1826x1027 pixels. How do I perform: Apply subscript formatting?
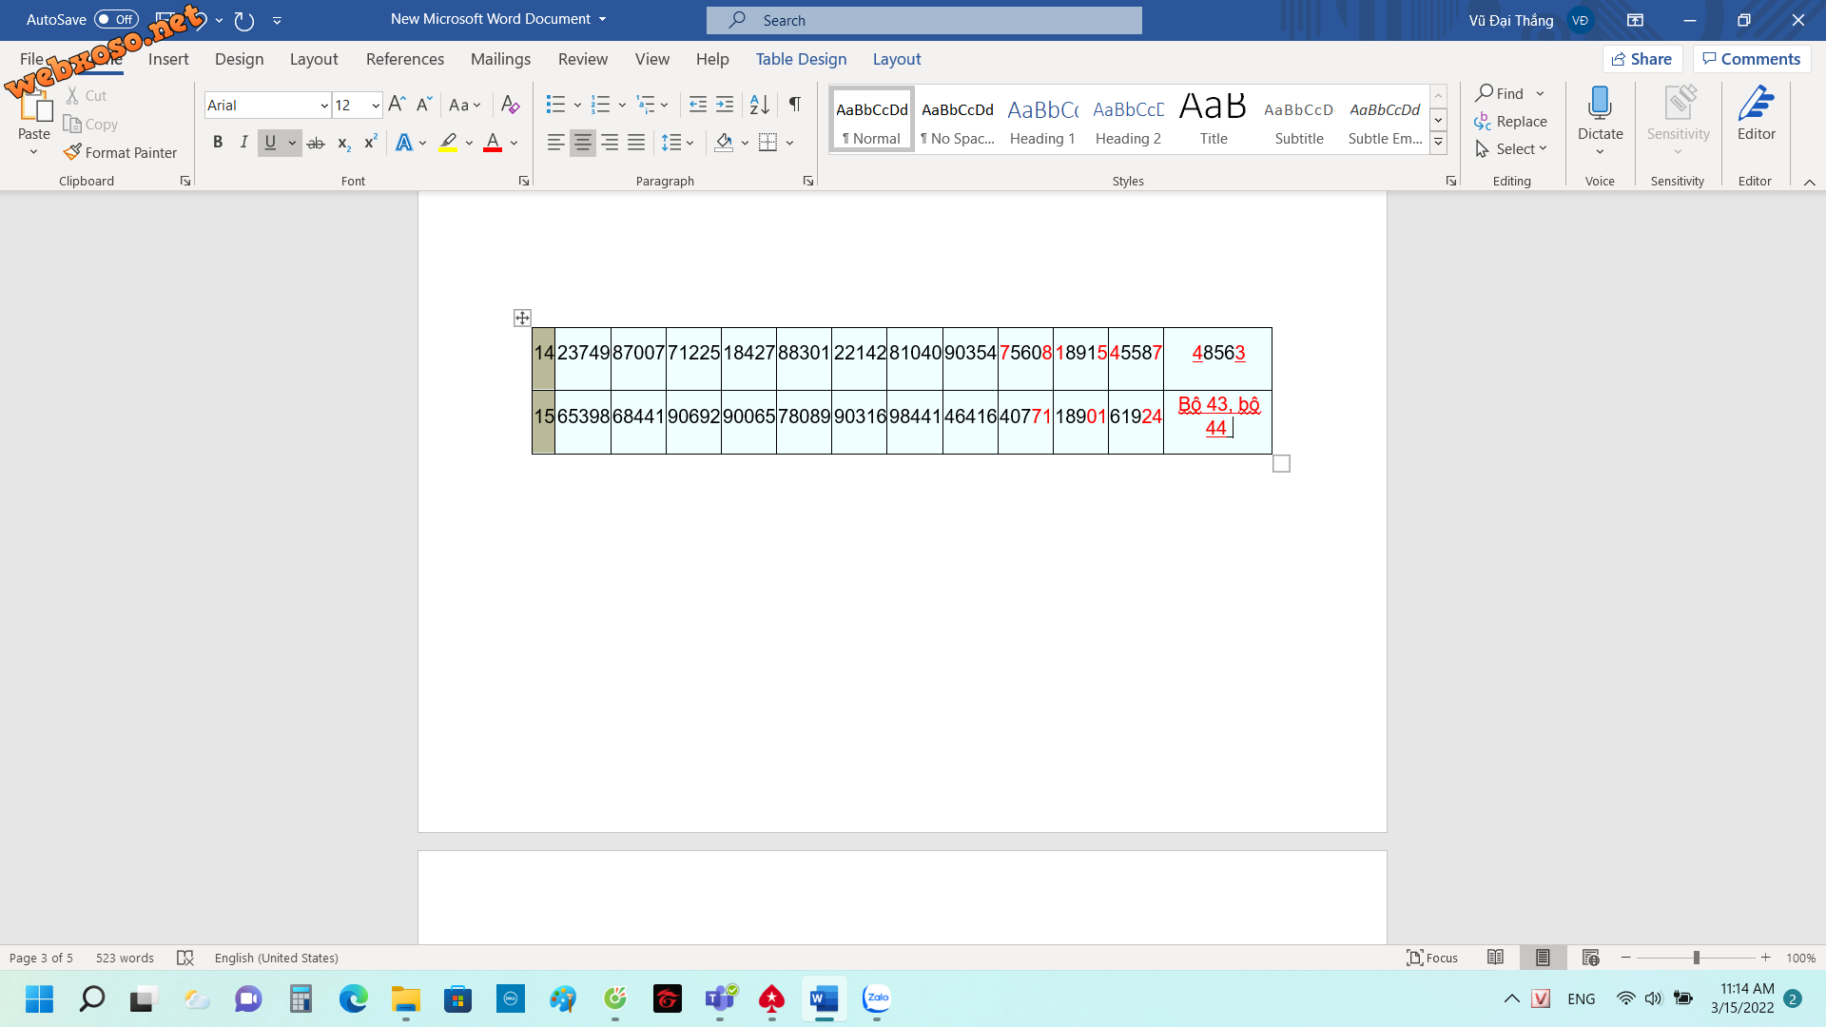pyautogui.click(x=343, y=143)
